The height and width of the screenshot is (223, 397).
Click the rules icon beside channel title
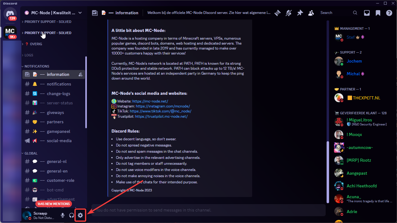pos(95,13)
